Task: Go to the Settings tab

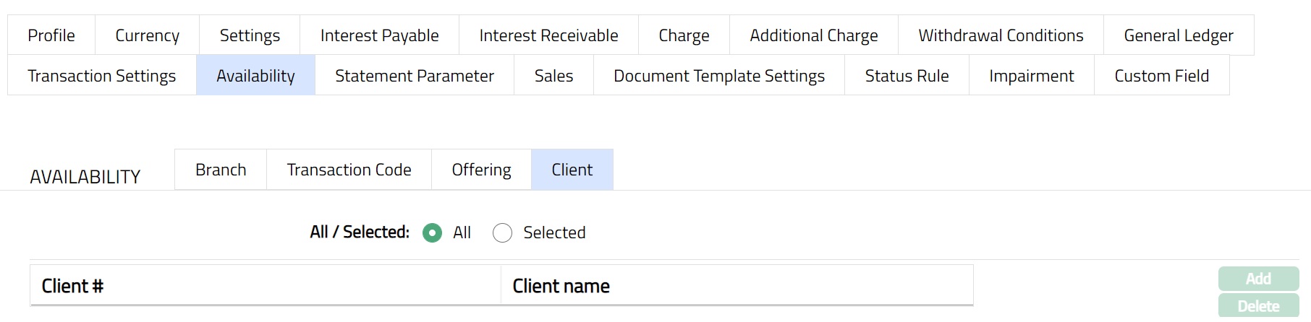Action: click(250, 35)
